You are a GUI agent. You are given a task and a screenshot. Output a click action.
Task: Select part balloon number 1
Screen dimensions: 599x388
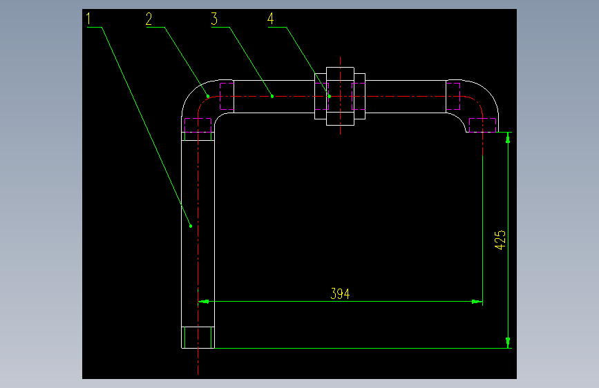click(88, 19)
